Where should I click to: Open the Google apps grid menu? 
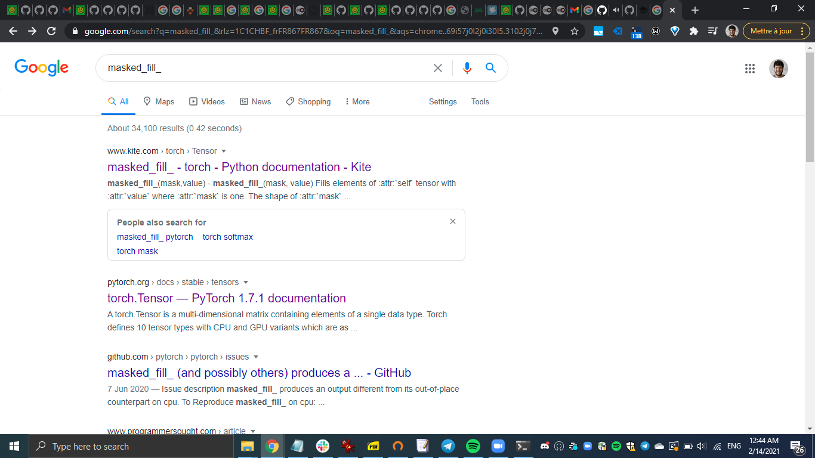[750, 68]
